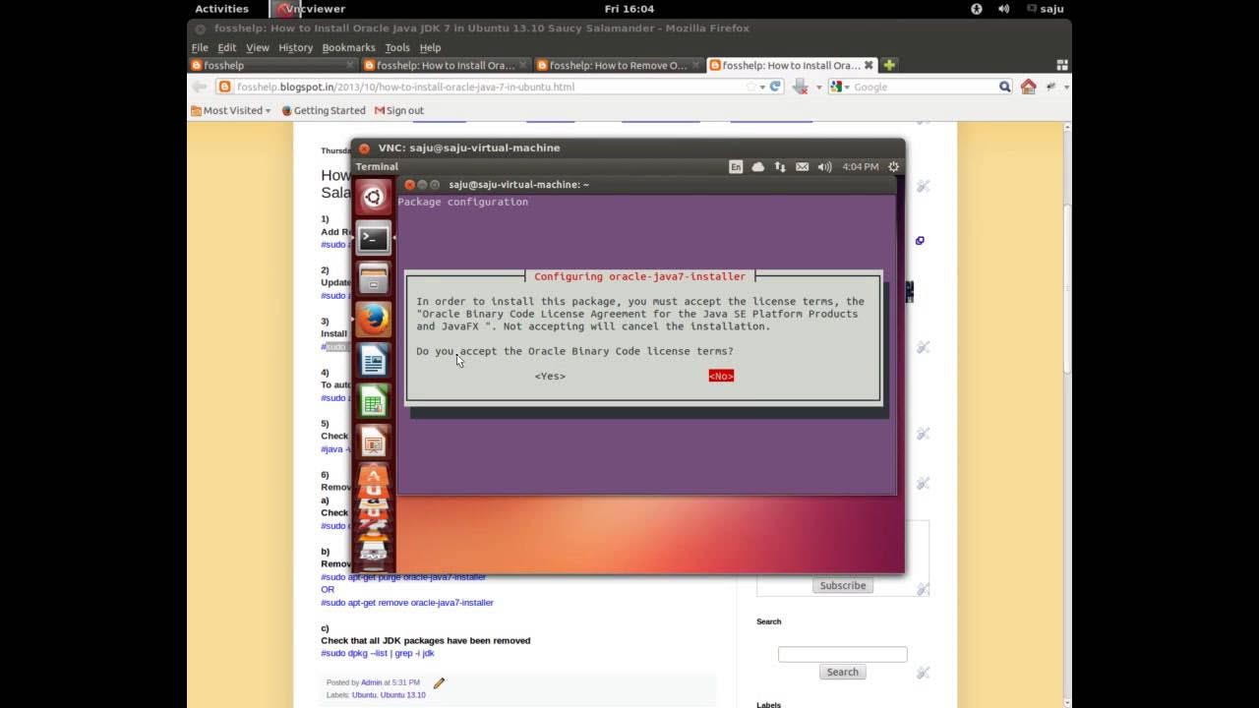Viewport: 1259px width, 708px height.
Task: Launch Firefox from VNC Unity launcher
Action: tap(374, 320)
